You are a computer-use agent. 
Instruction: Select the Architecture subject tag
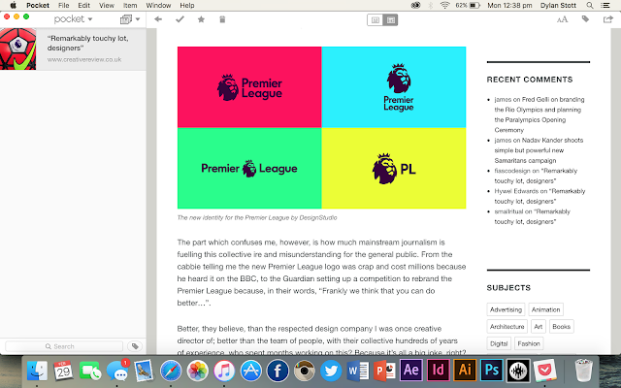(507, 327)
